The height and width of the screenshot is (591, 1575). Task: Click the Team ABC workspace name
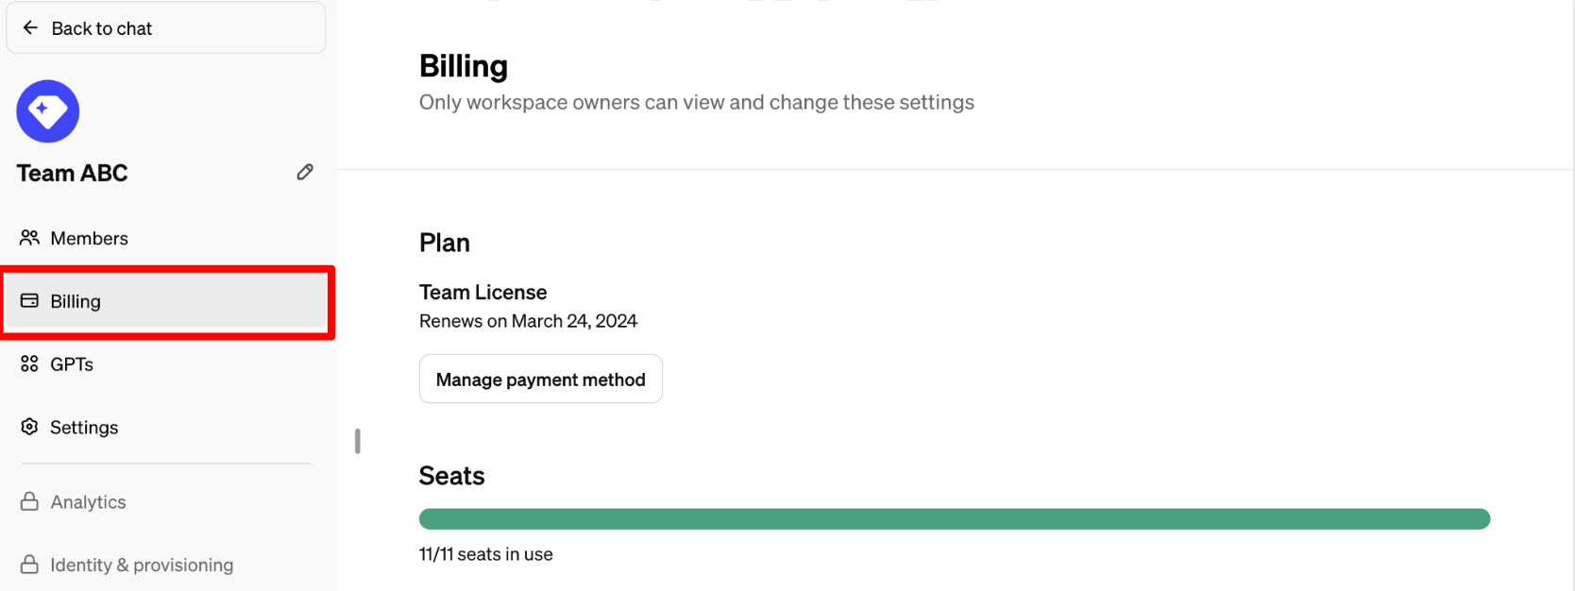point(73,174)
